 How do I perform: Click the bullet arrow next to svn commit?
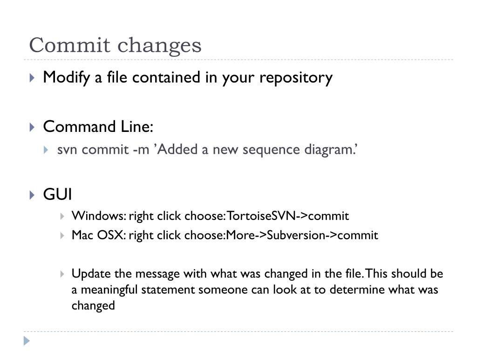tap(46, 150)
